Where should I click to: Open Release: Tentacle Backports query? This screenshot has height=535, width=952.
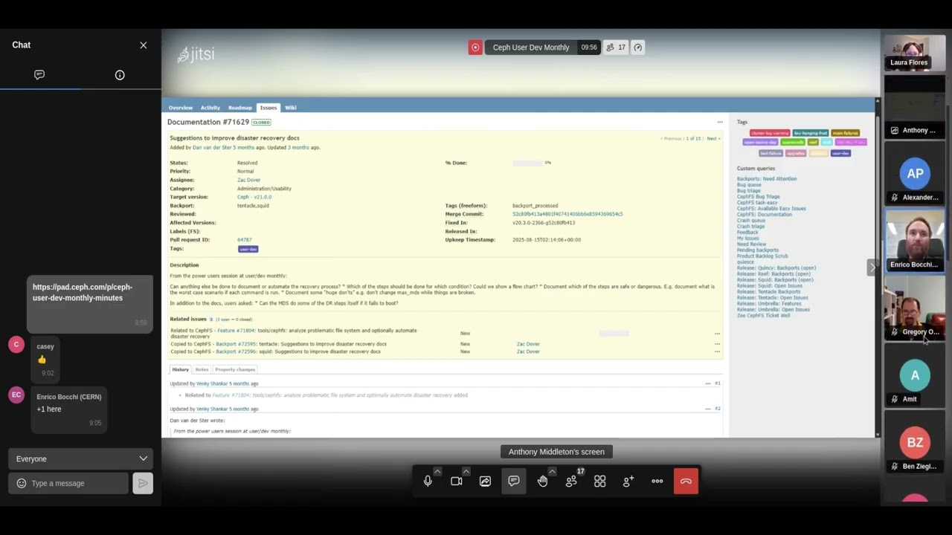tap(769, 291)
